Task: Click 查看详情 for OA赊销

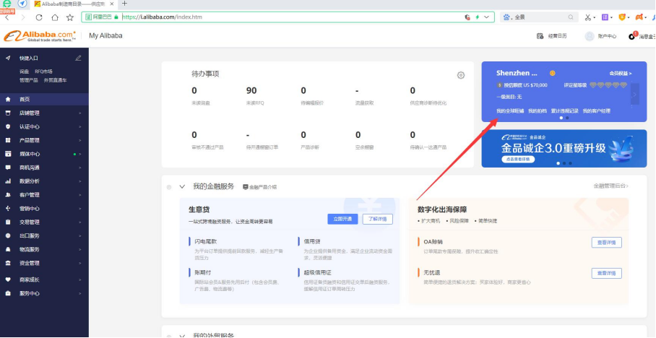Action: (x=606, y=242)
